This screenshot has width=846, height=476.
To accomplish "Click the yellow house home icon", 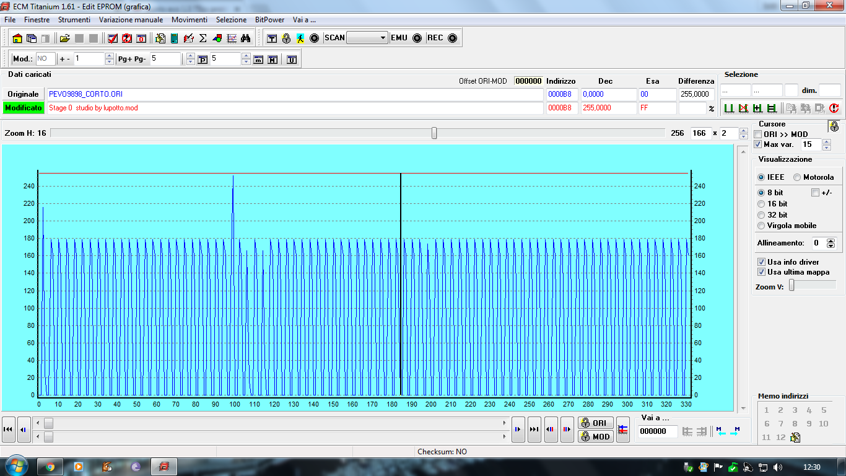I will point(17,38).
